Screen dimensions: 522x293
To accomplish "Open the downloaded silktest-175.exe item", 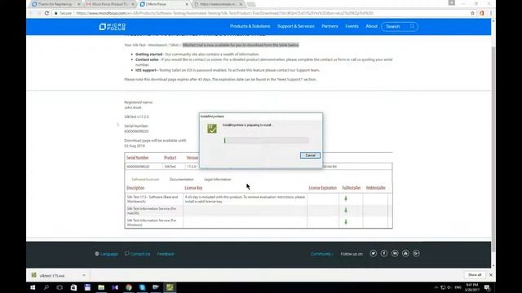I will tap(52, 275).
